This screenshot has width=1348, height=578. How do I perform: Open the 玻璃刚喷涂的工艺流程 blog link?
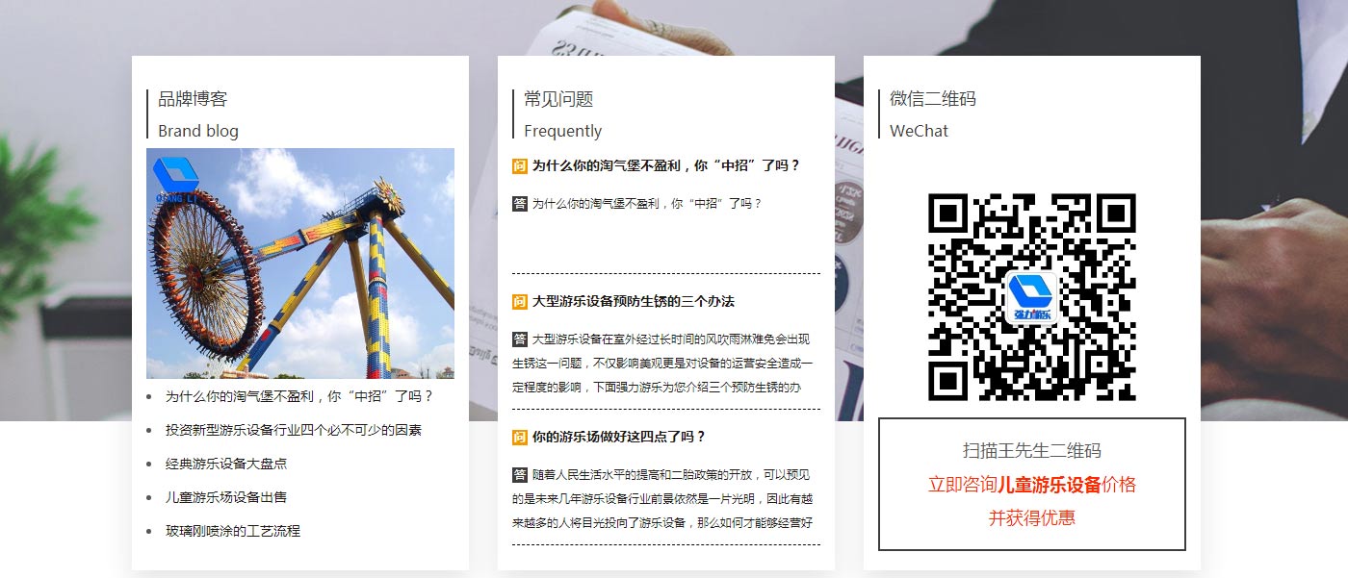tap(235, 530)
